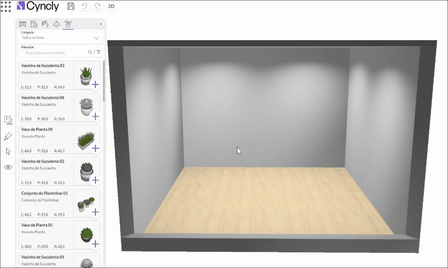Add Vaso de Planta 09 to the room

coord(95,148)
